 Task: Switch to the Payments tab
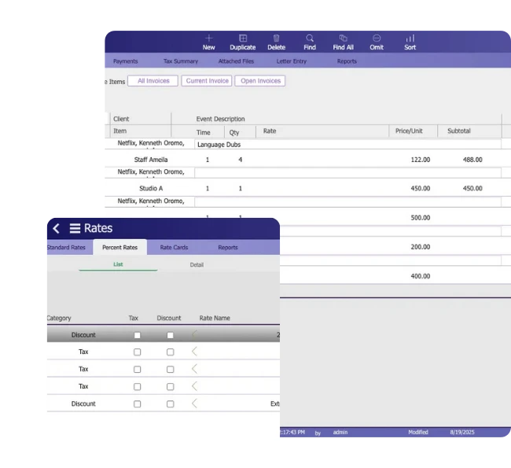[126, 61]
